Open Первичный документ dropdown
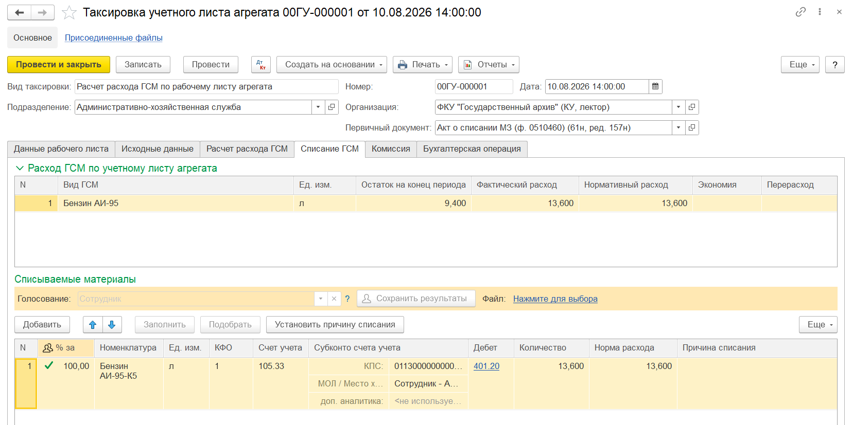The image size is (853, 425). click(678, 128)
